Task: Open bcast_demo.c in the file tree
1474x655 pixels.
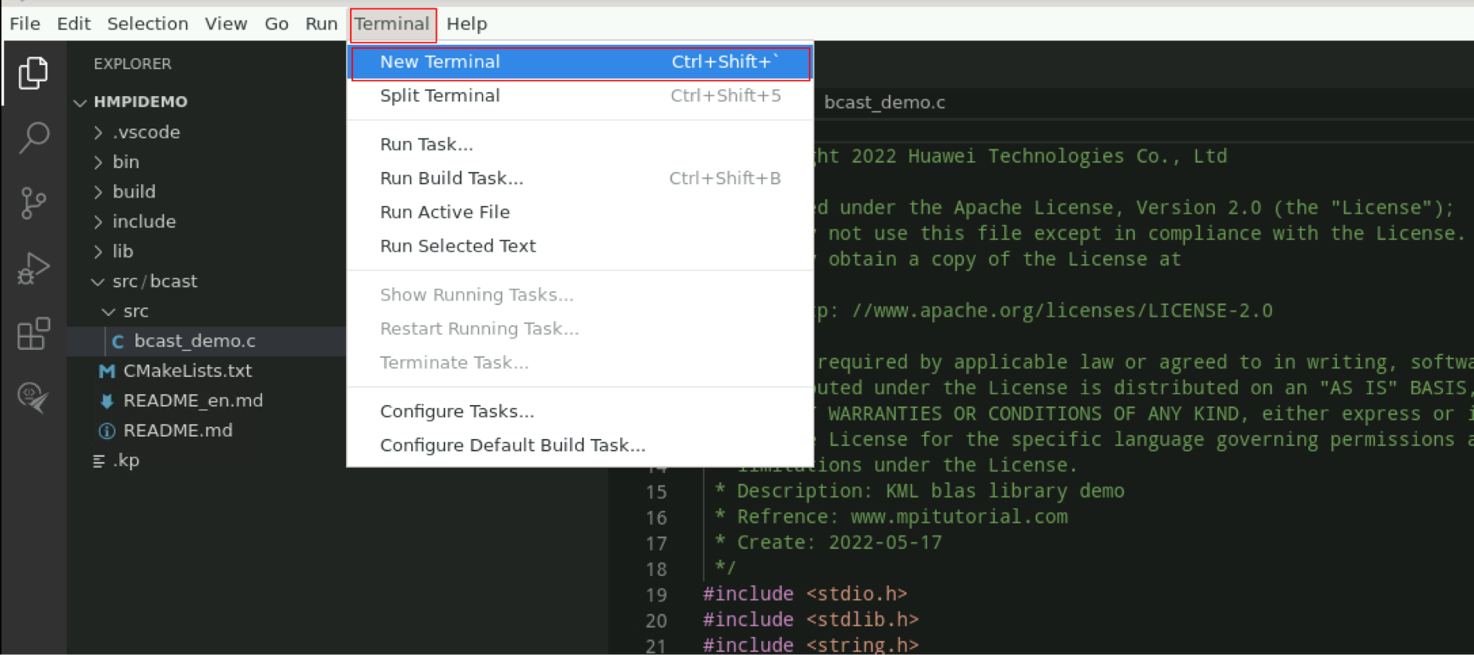Action: [194, 341]
